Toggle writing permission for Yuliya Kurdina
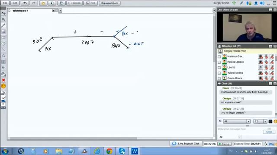Image resolution: width=277 pixels, height=155 pixels. tap(272, 73)
